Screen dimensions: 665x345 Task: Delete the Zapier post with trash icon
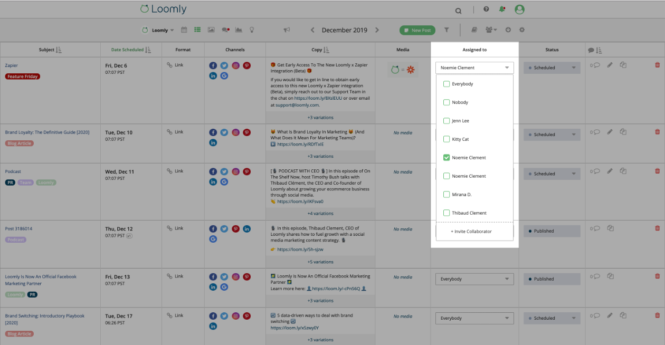point(657,65)
